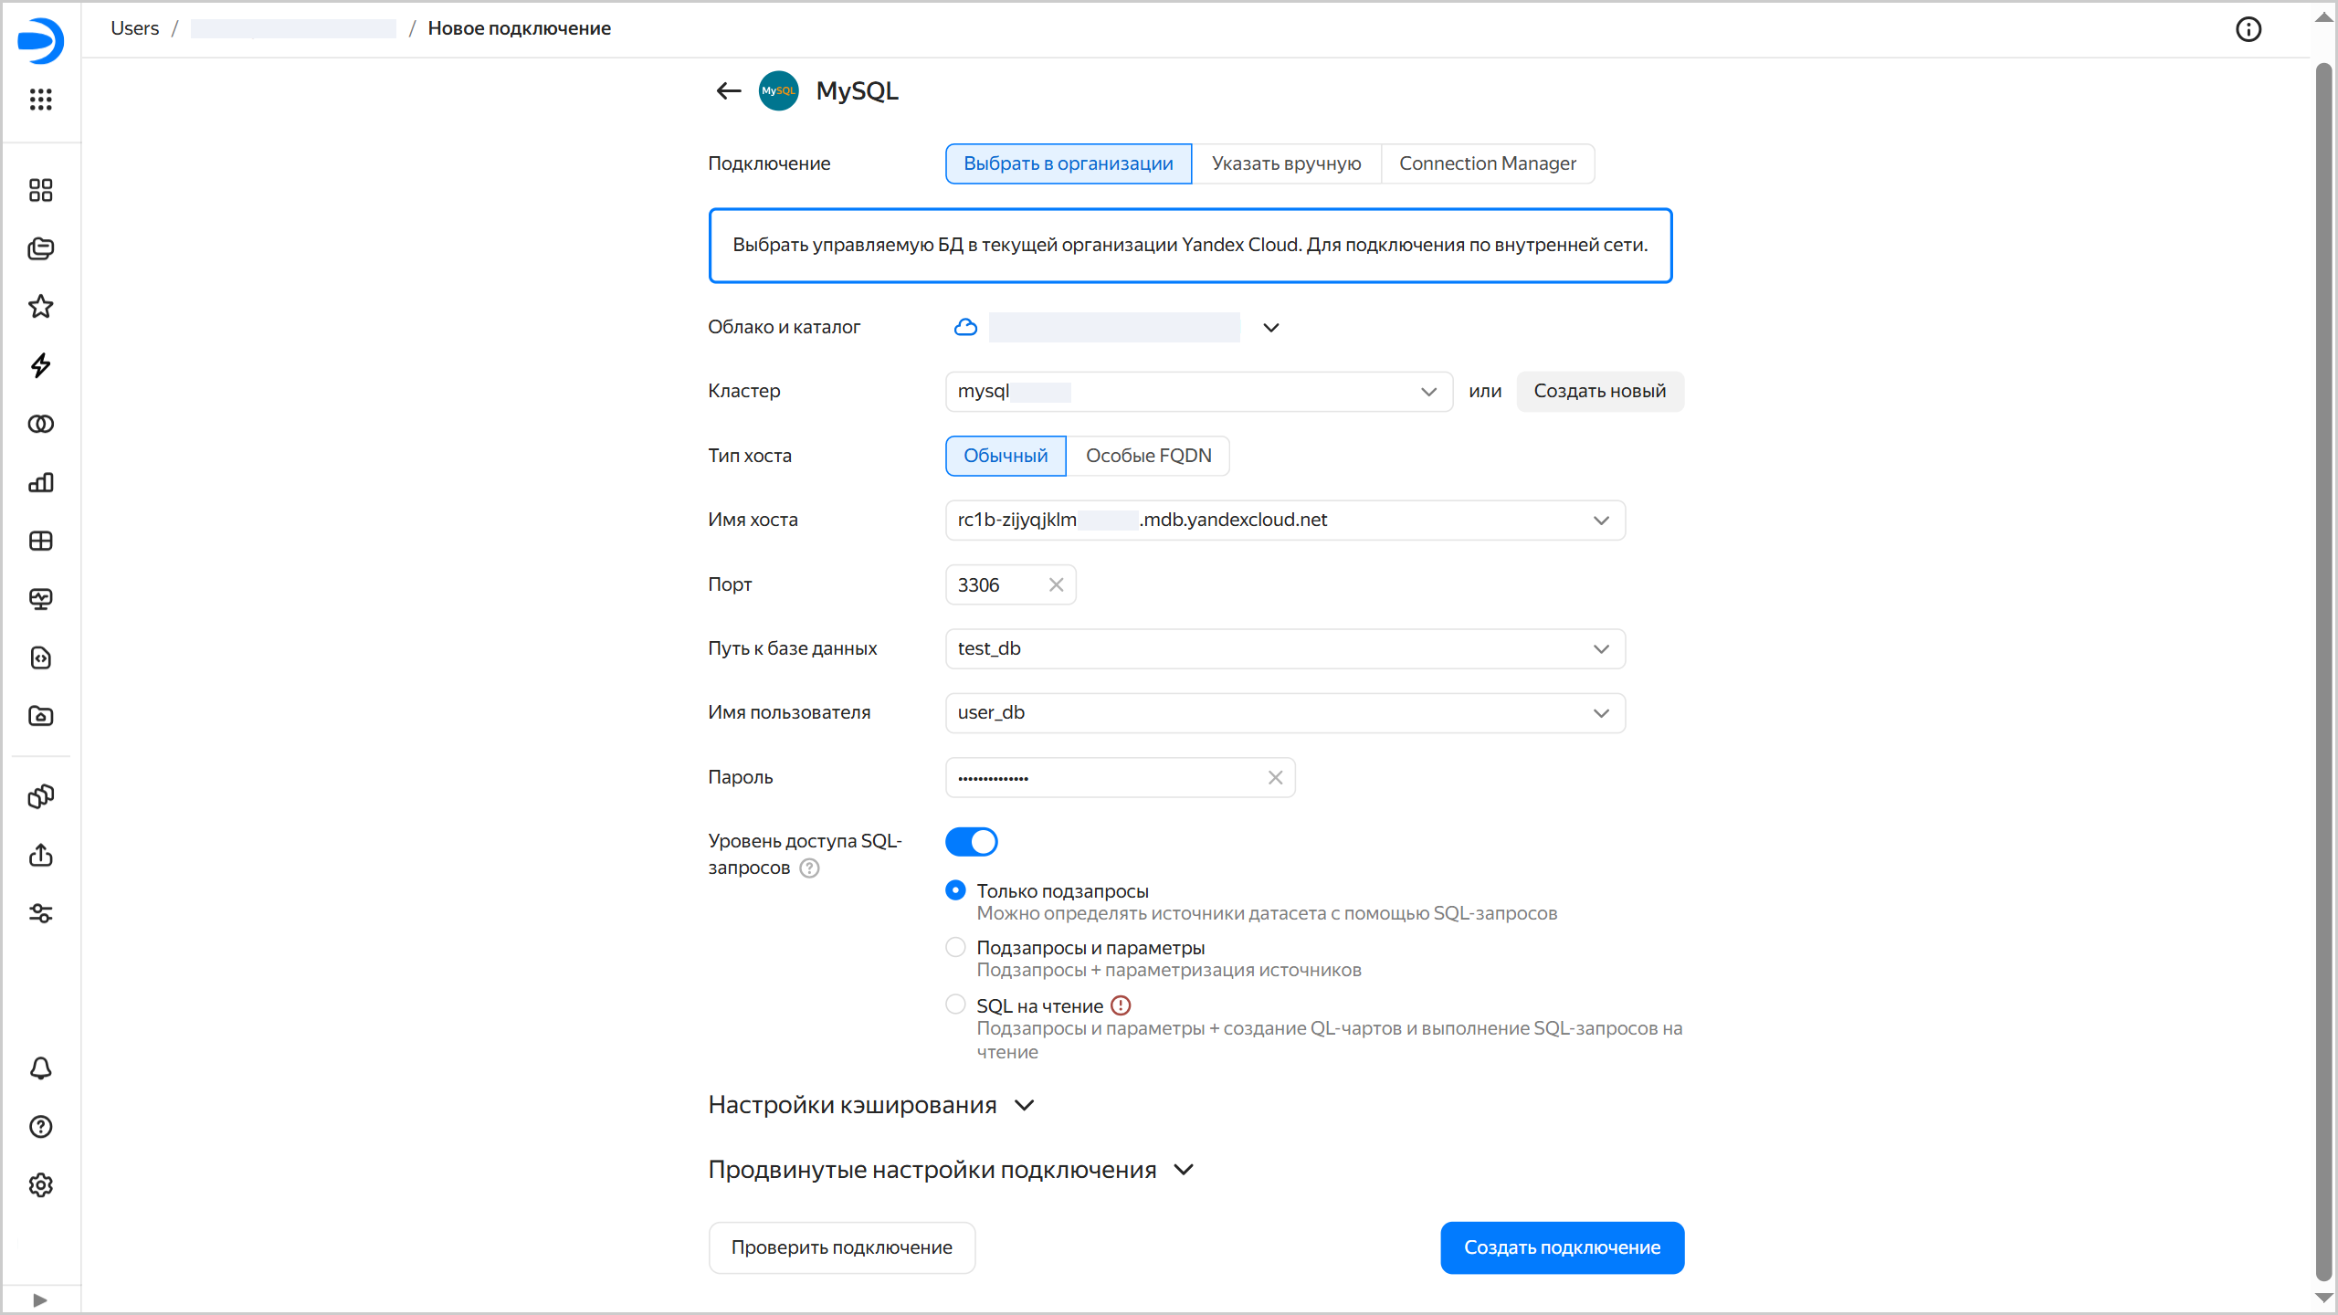Click the upload arrow sidebar icon
Screen dimensions: 2338x1315
point(40,855)
